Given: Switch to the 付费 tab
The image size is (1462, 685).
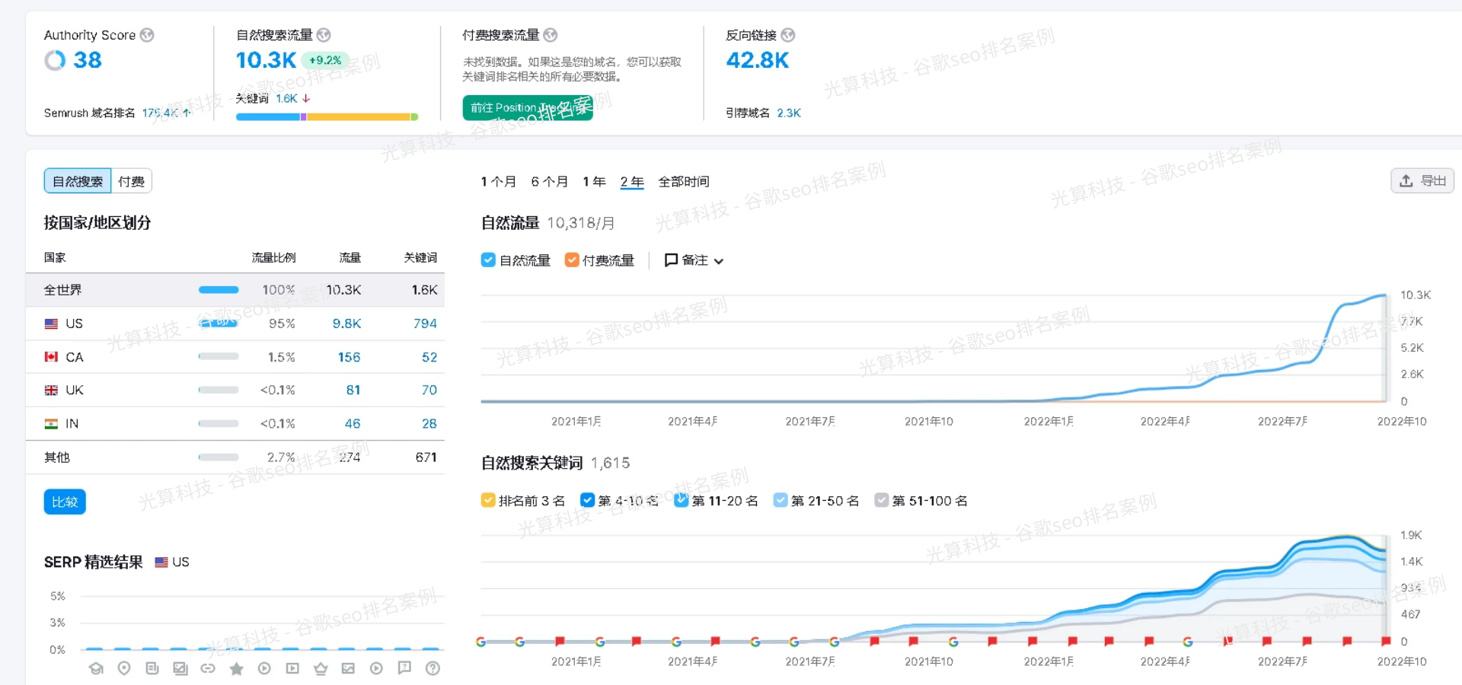Looking at the screenshot, I should (x=131, y=181).
